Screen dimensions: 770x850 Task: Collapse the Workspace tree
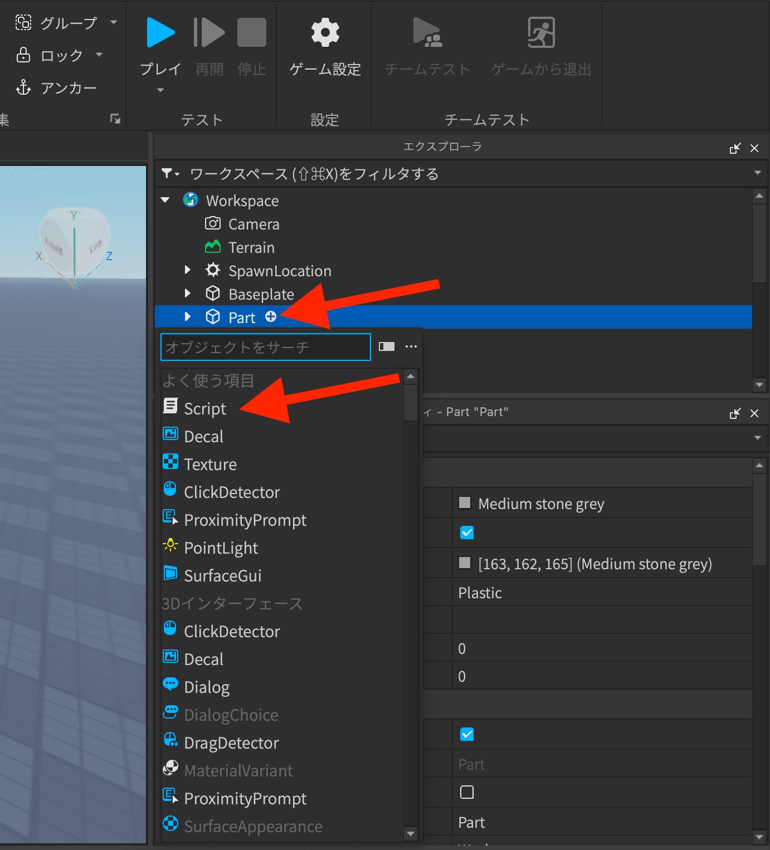click(165, 199)
